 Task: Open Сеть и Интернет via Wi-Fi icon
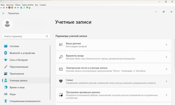pyautogui.click(x=5, y=60)
